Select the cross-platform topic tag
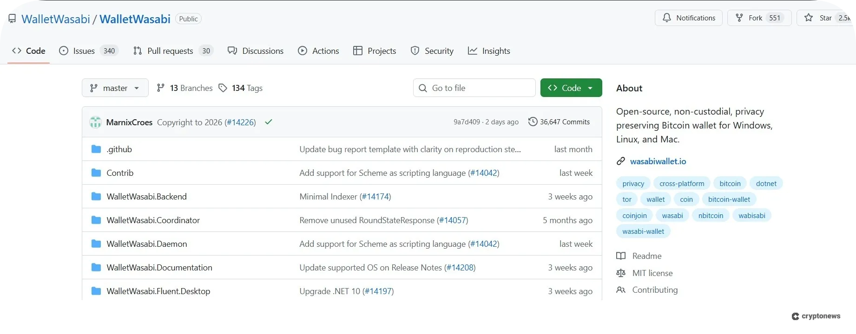 pos(682,183)
